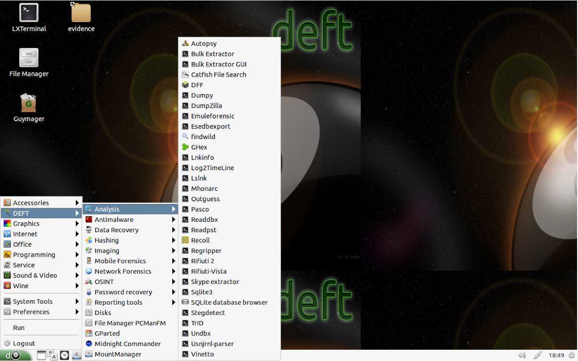Click the volume speaker icon in tray
The height and width of the screenshot is (361, 578).
click(x=522, y=355)
